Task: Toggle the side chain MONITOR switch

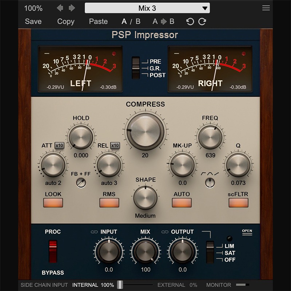Action: click(242, 285)
